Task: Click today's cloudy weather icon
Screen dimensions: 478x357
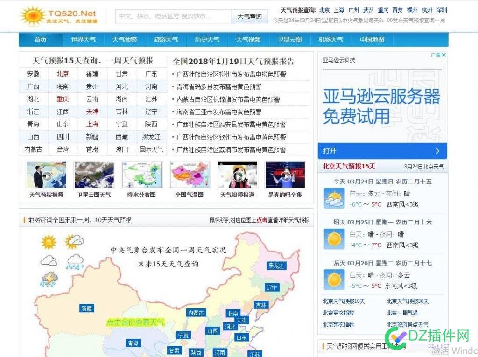Action: click(334, 198)
